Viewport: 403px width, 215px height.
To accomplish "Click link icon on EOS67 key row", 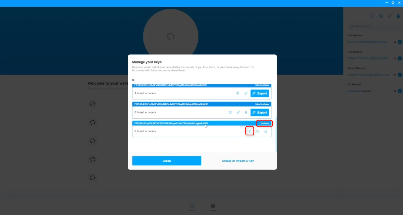I will tap(238, 112).
